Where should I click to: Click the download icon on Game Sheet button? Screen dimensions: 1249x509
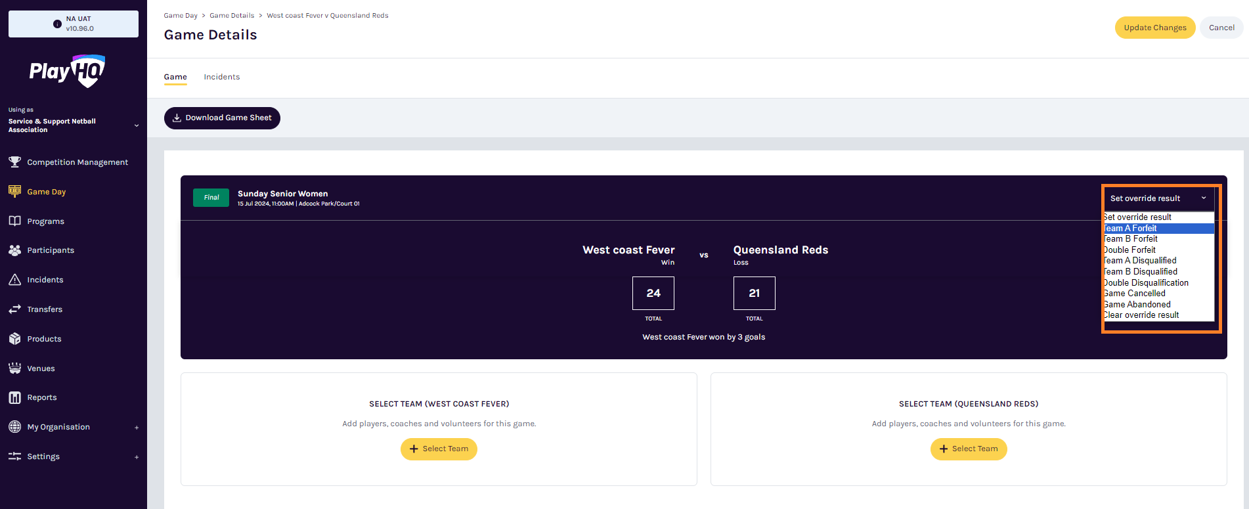(x=177, y=118)
